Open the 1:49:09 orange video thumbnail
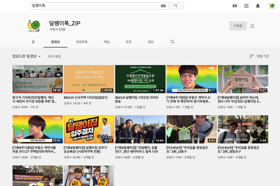 click(x=89, y=79)
